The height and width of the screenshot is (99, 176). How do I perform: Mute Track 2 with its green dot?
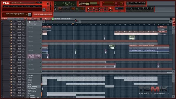coord(41,34)
